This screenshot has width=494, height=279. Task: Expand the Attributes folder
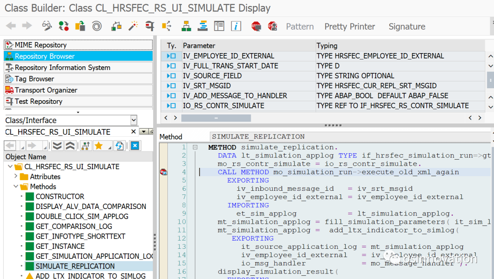pos(16,176)
